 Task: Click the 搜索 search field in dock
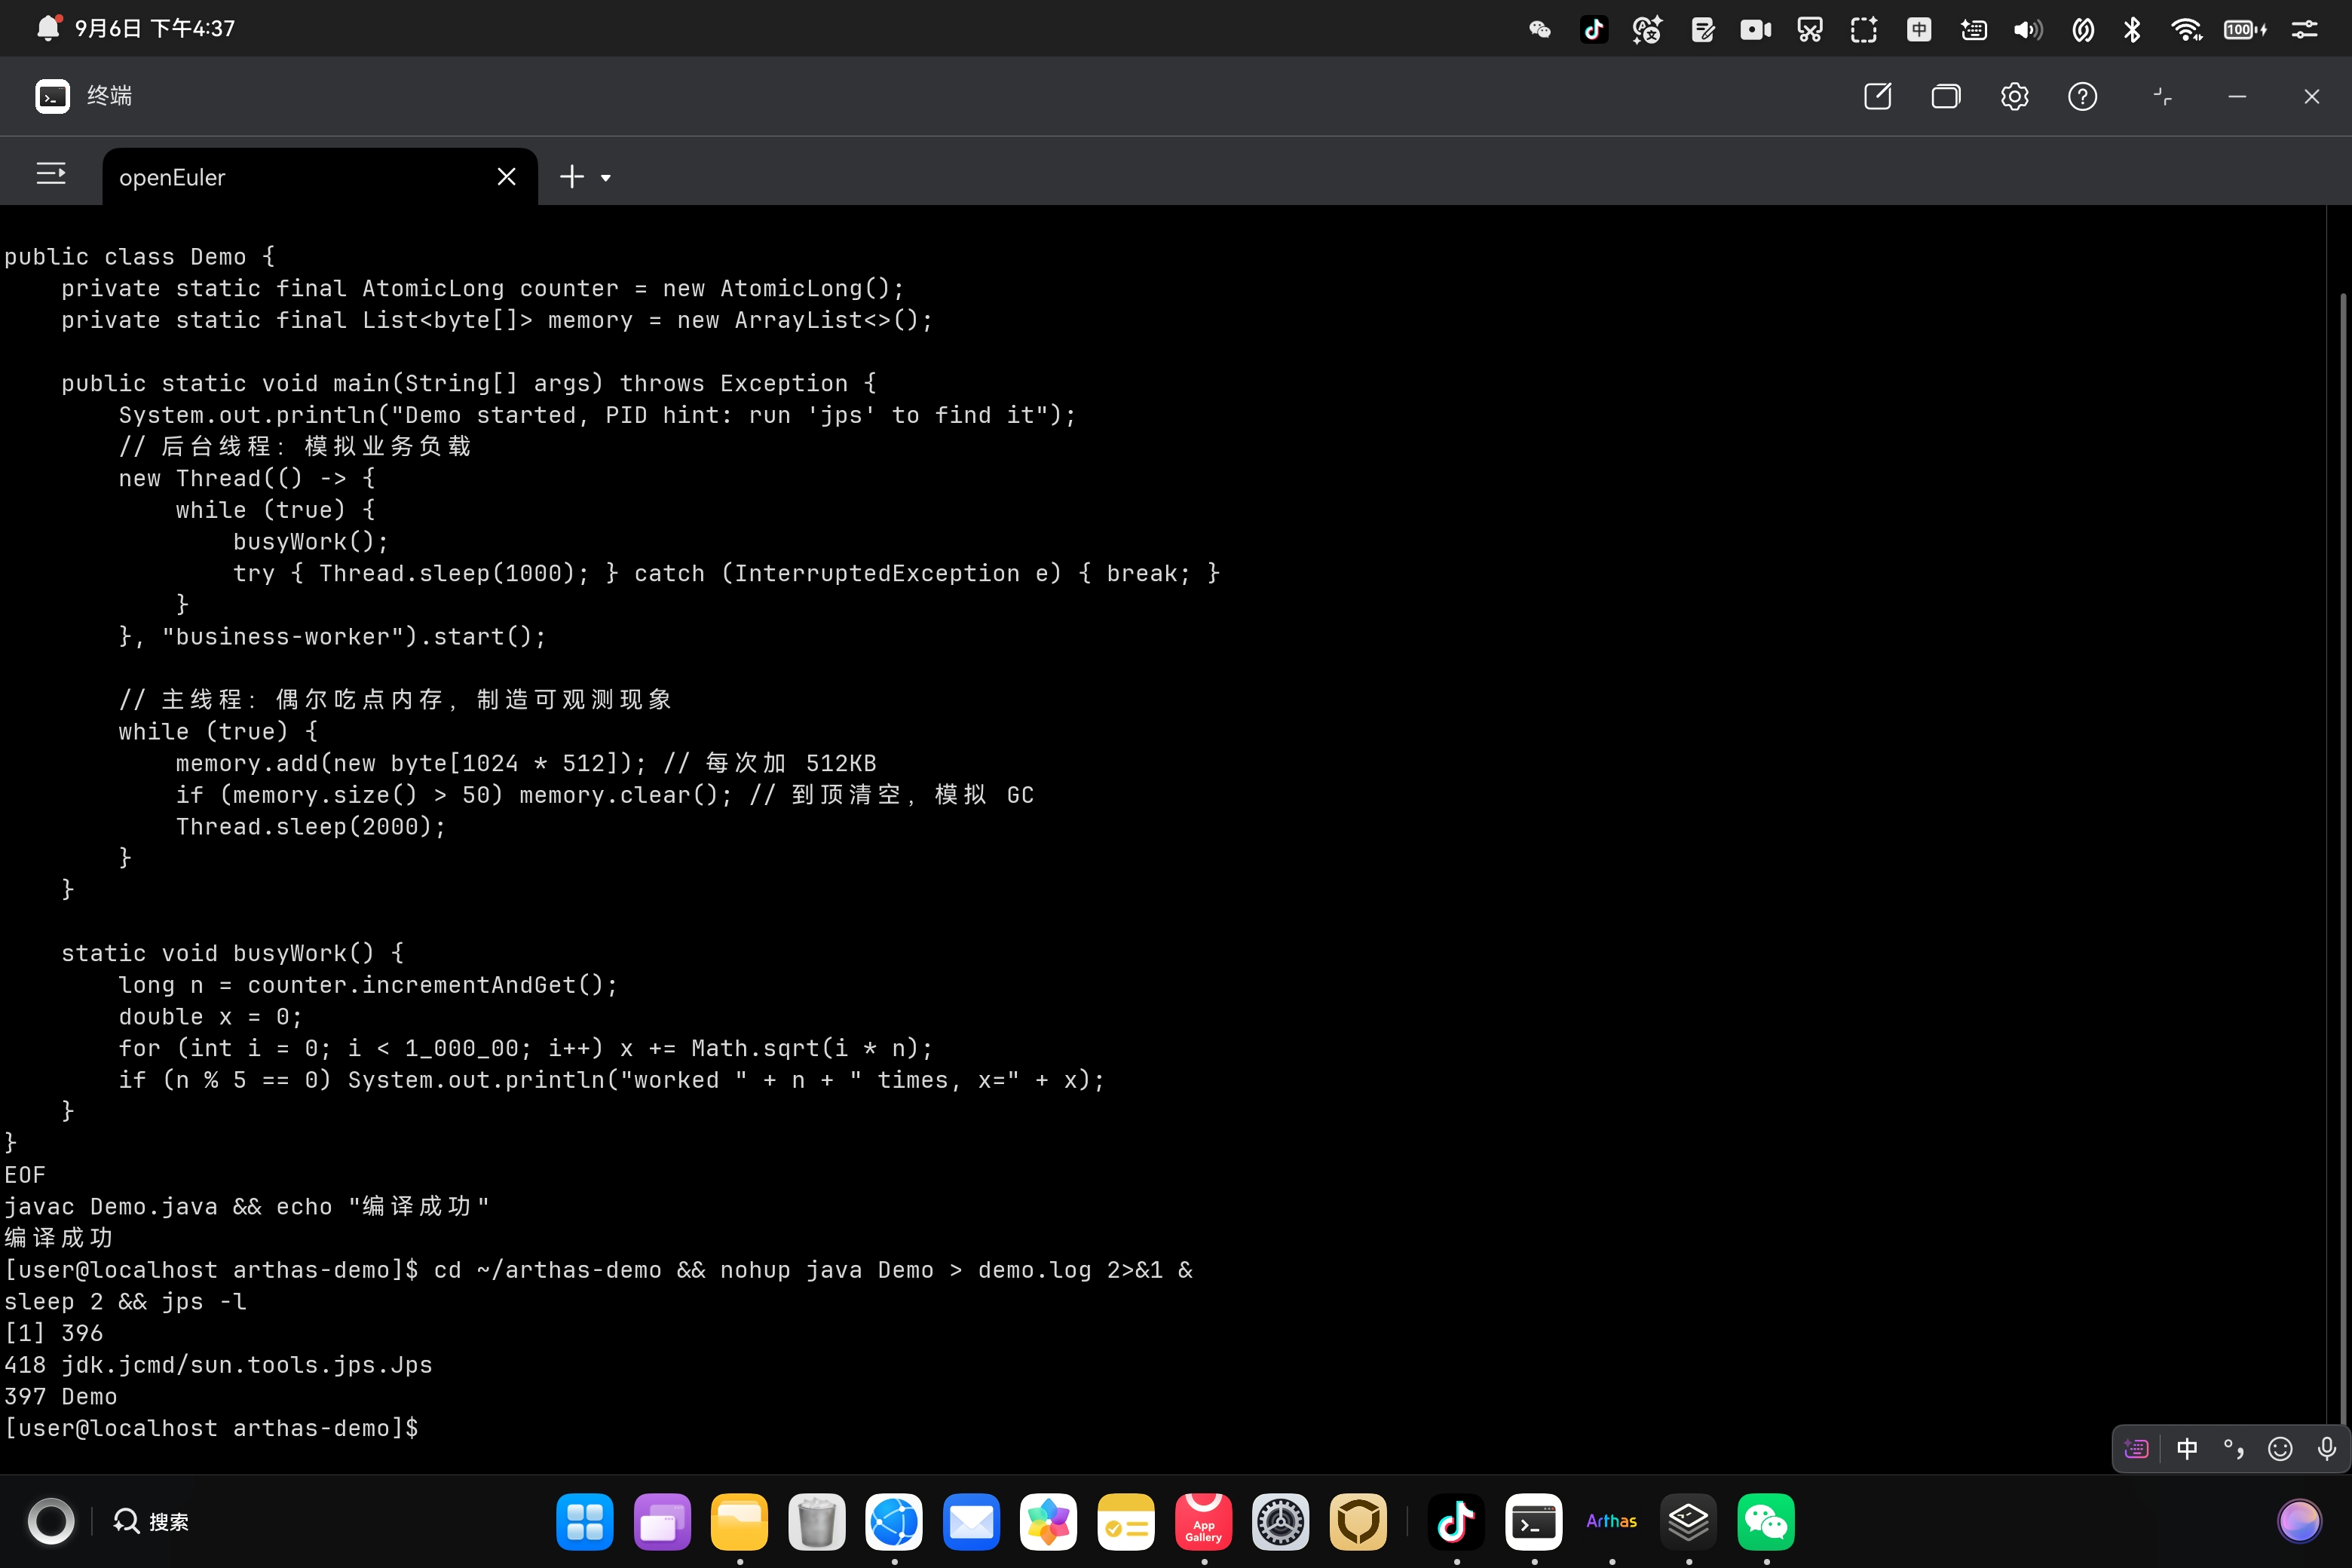point(151,1521)
